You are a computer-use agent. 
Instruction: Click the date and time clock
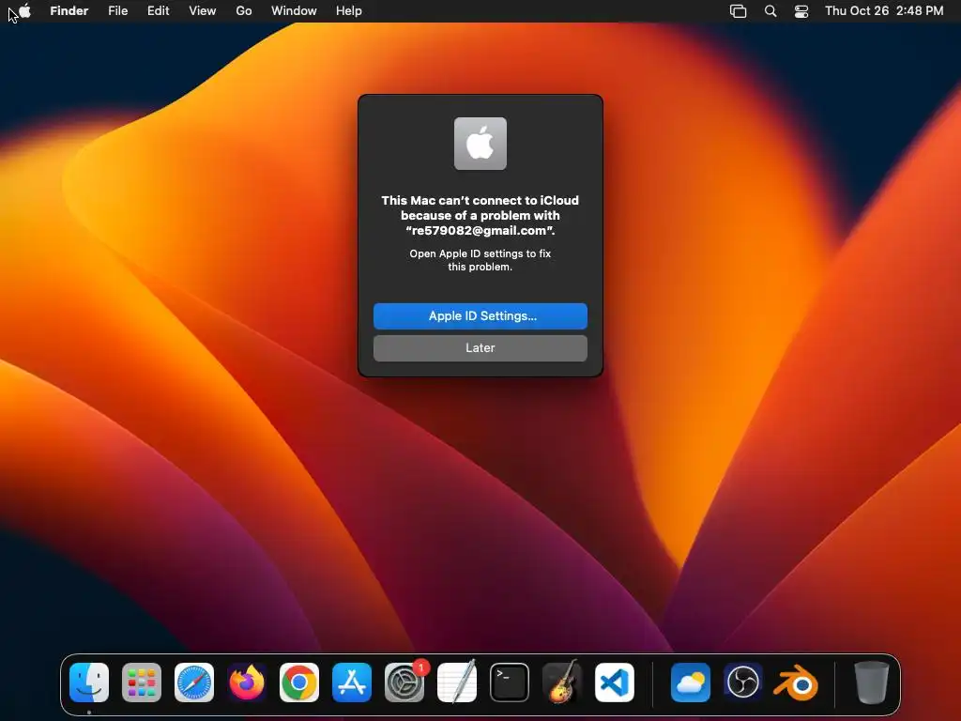(x=884, y=11)
